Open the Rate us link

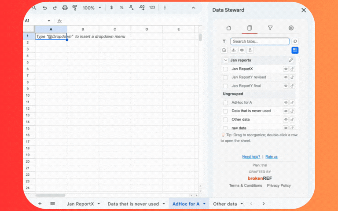272,156
